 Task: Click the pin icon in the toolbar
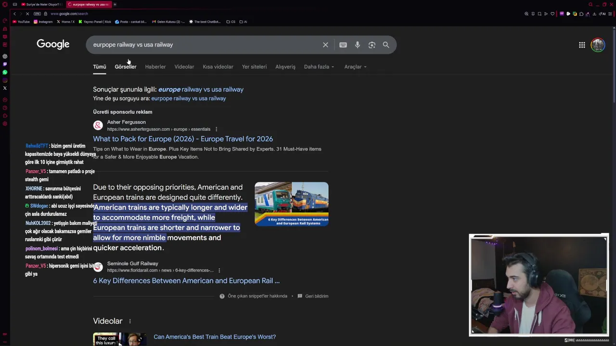click(x=533, y=13)
